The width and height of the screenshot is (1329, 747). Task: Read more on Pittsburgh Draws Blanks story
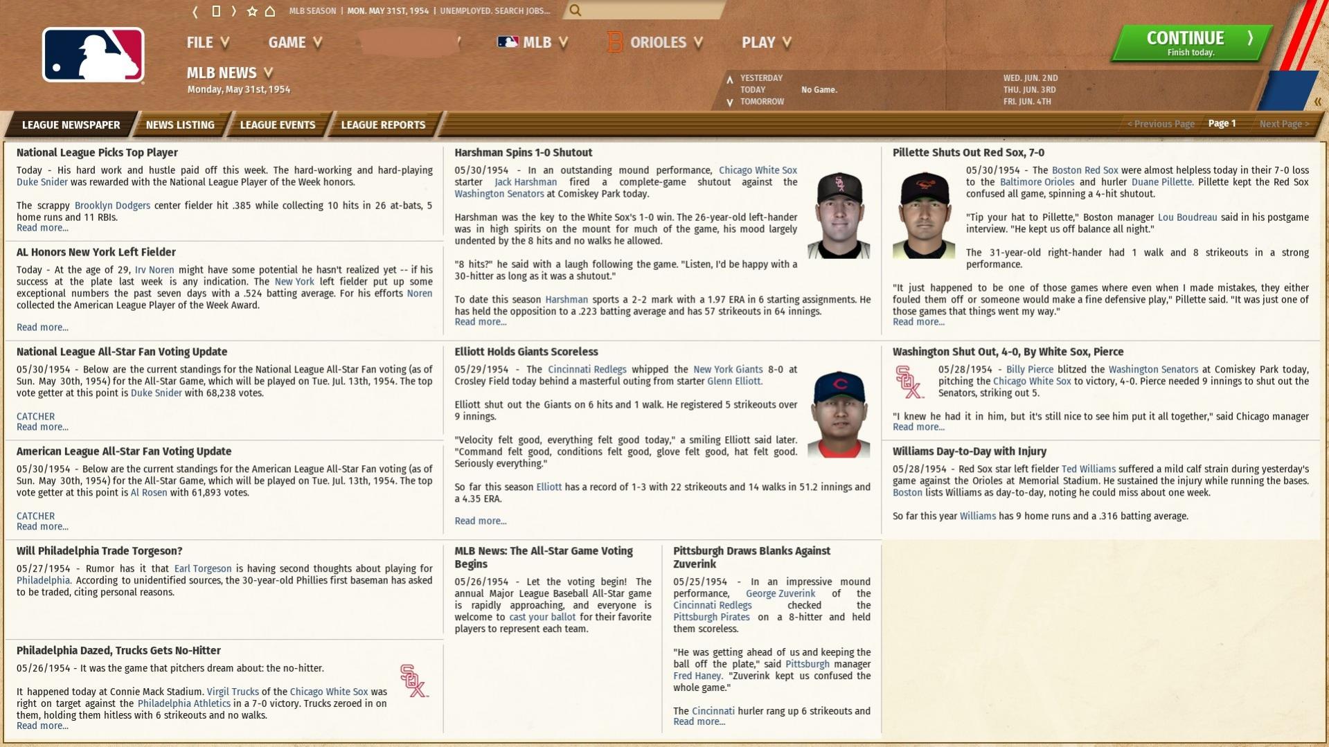click(x=699, y=722)
